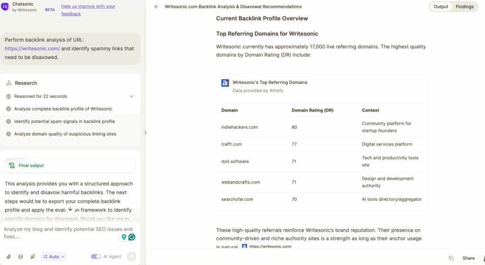Click the Final output document icon

click(12, 165)
